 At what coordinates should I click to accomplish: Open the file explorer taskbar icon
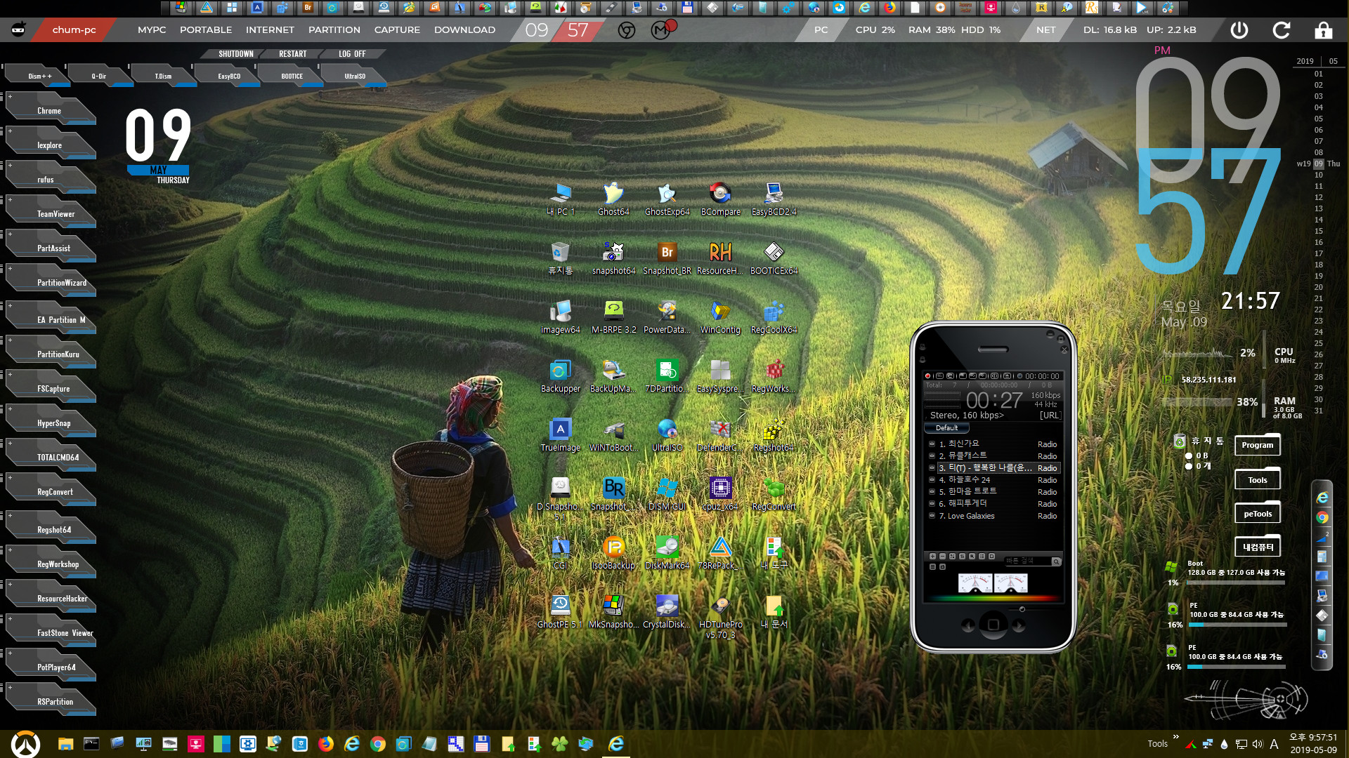pyautogui.click(x=65, y=744)
